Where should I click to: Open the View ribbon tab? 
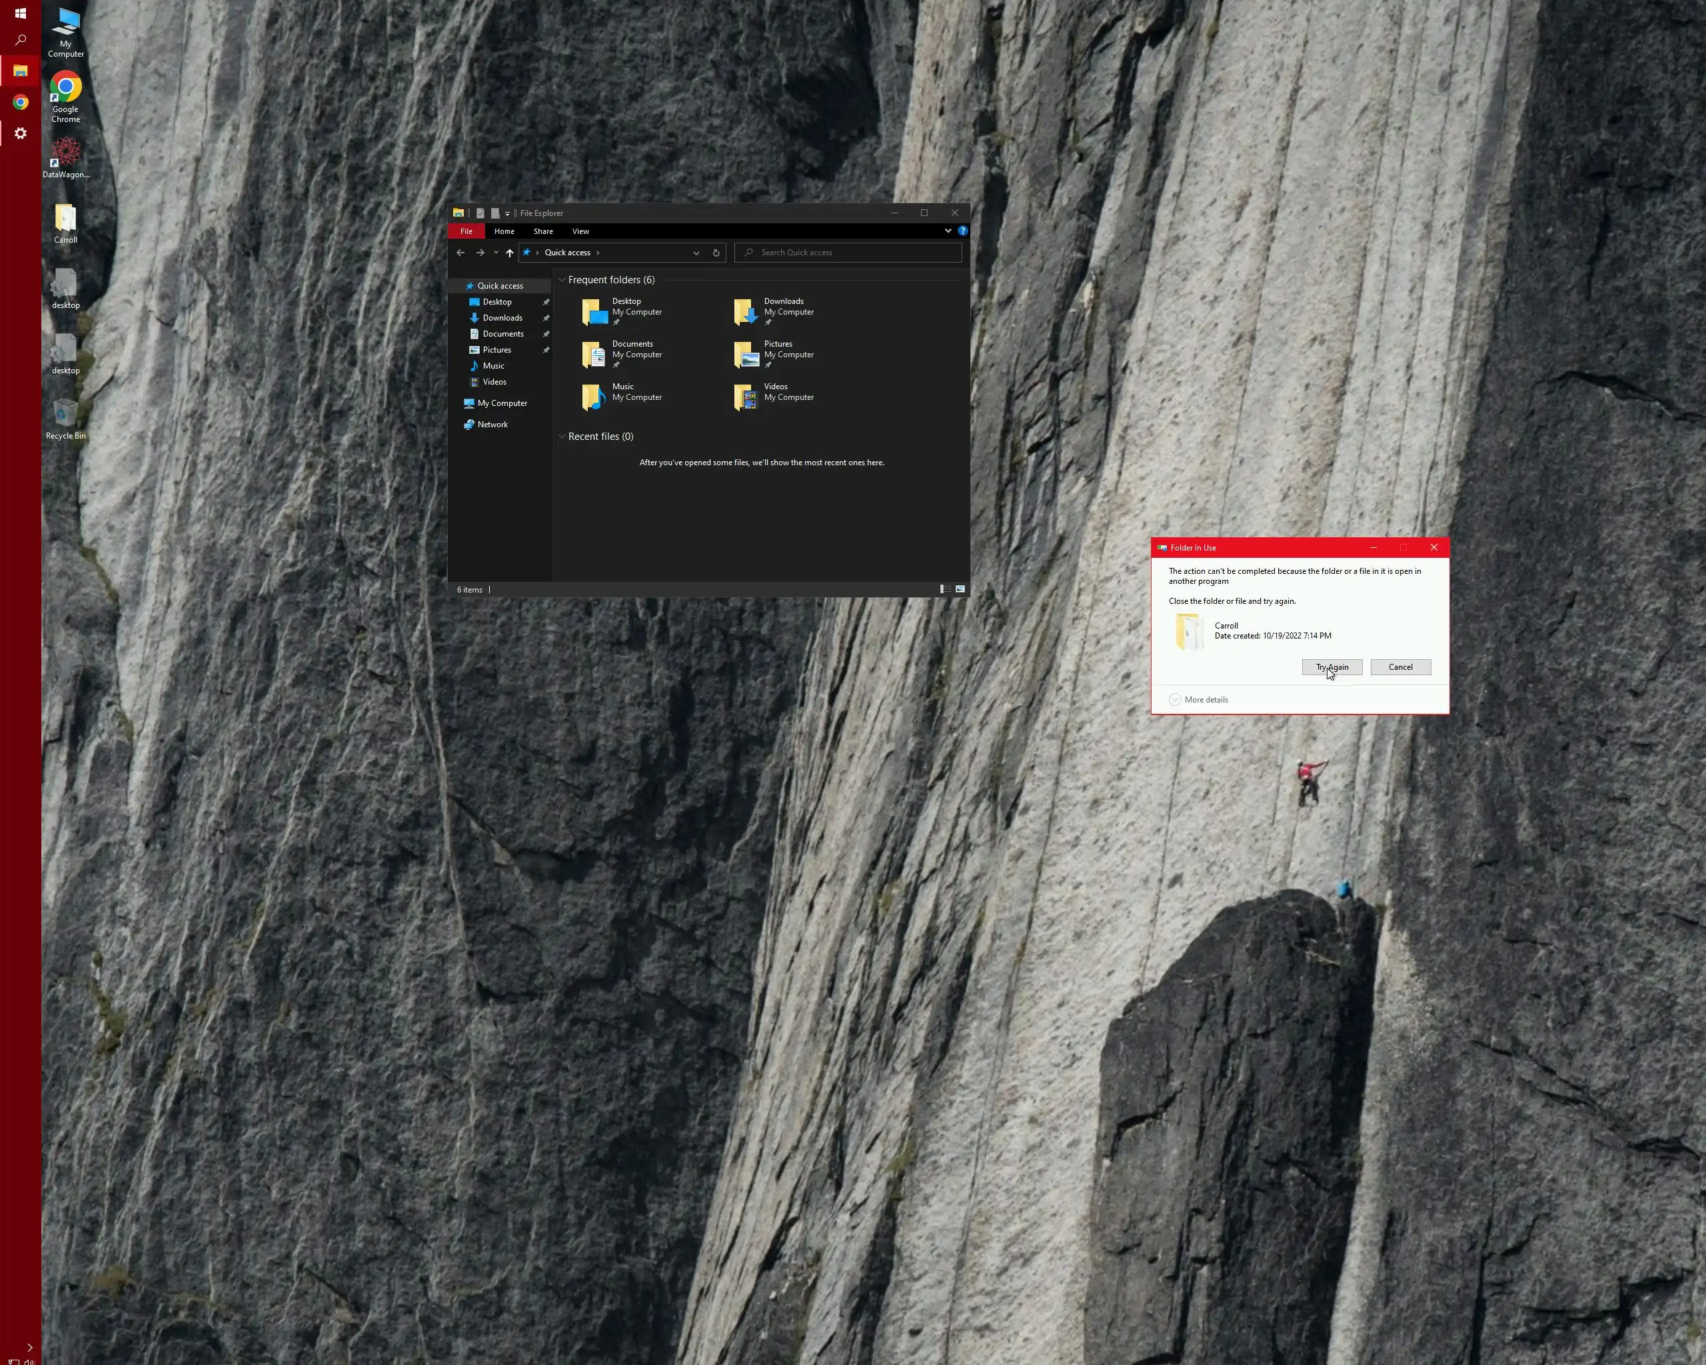pyautogui.click(x=580, y=232)
